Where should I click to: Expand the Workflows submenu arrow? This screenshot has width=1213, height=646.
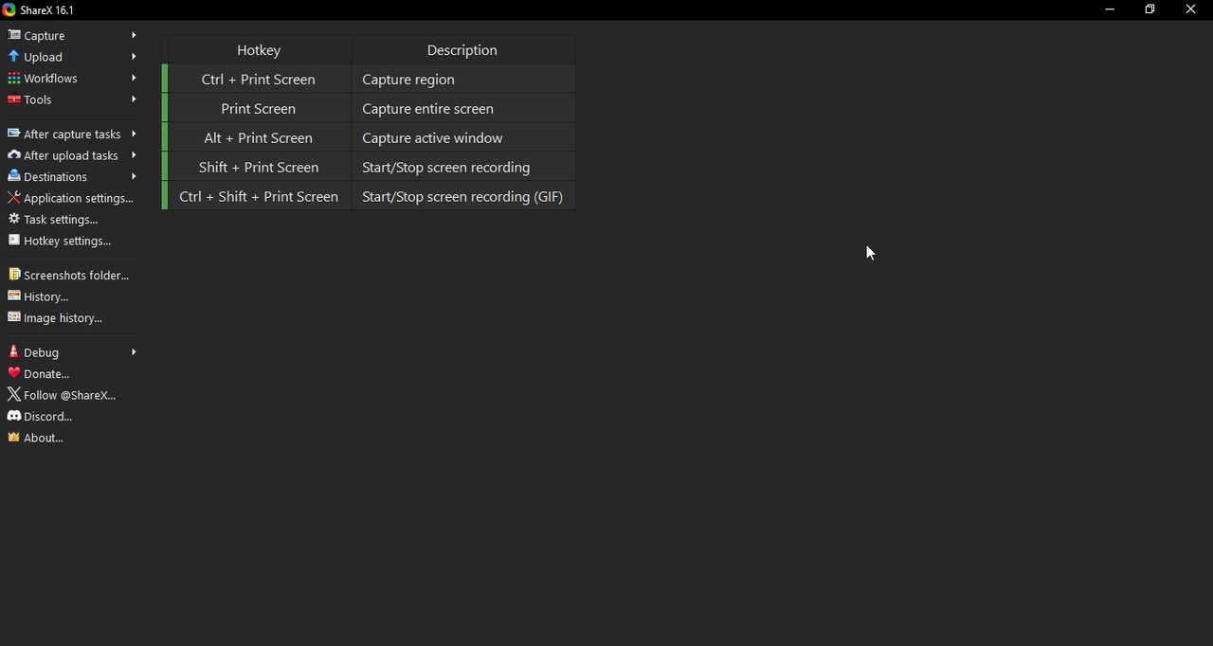[134, 78]
